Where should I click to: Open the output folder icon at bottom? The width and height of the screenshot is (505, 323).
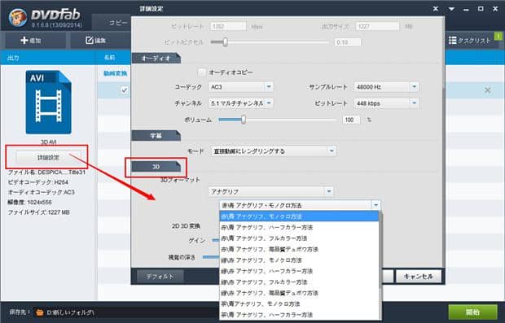click(40, 312)
